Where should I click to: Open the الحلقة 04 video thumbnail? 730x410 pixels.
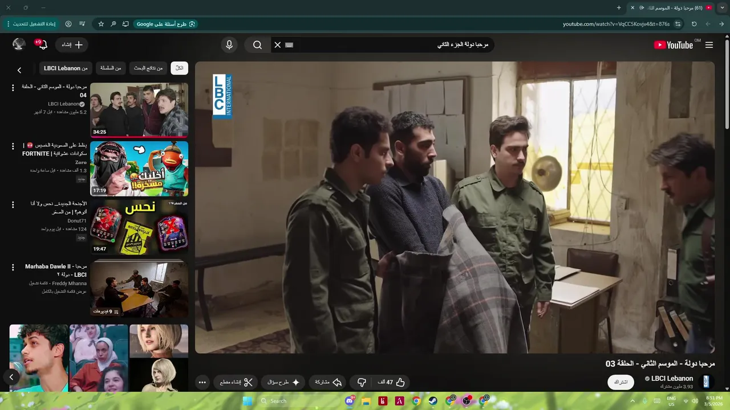click(139, 110)
